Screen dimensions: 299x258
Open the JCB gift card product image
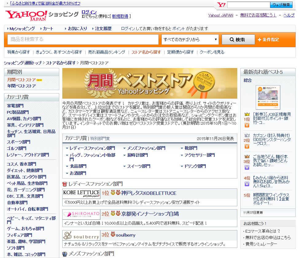[x=268, y=97]
